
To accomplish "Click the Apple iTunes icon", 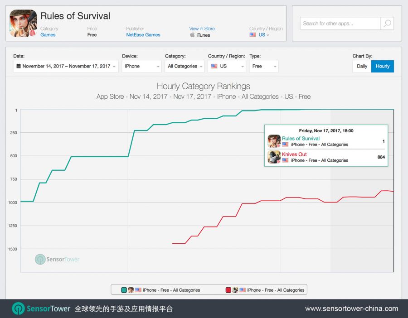I will (192, 35).
